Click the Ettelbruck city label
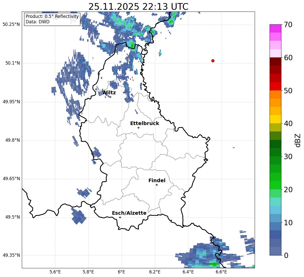This screenshot has width=304, height=277. click(145, 124)
